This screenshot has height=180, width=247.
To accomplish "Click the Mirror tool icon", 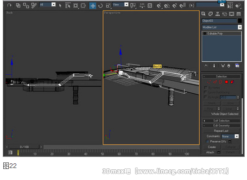I will tap(230, 6).
